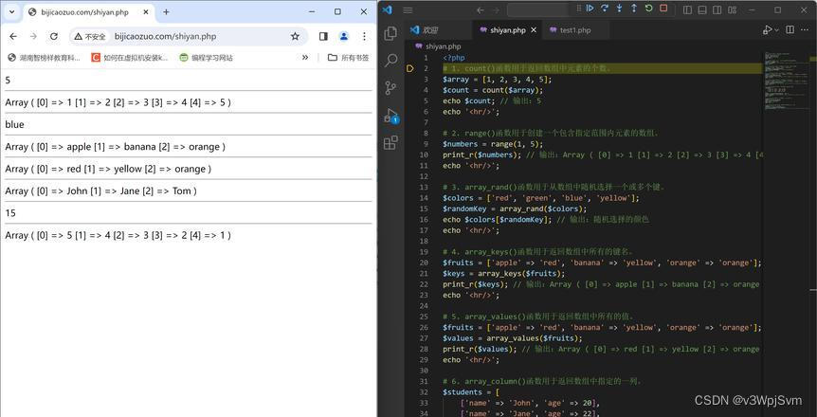Screen dimensions: 817x417
Task: Click line 14 with the $colors array
Action: [x=541, y=198]
